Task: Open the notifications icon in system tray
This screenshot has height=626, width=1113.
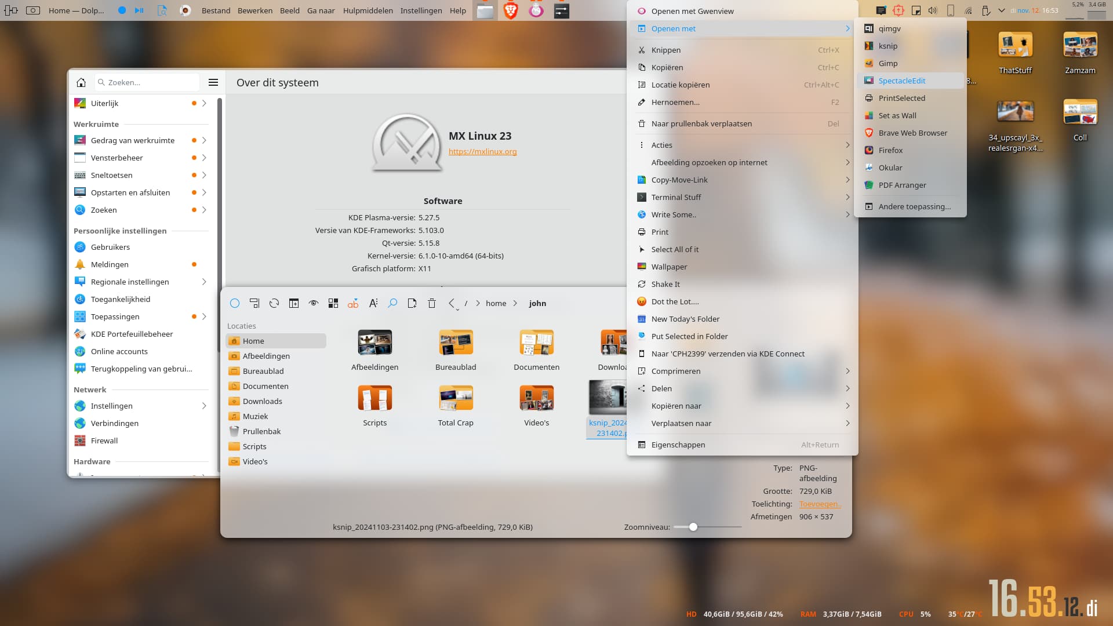Action: [x=881, y=10]
